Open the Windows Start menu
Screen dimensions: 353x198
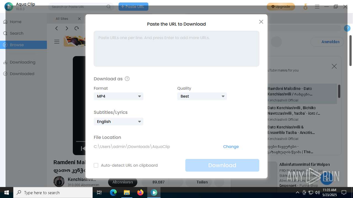pyautogui.click(x=7, y=193)
